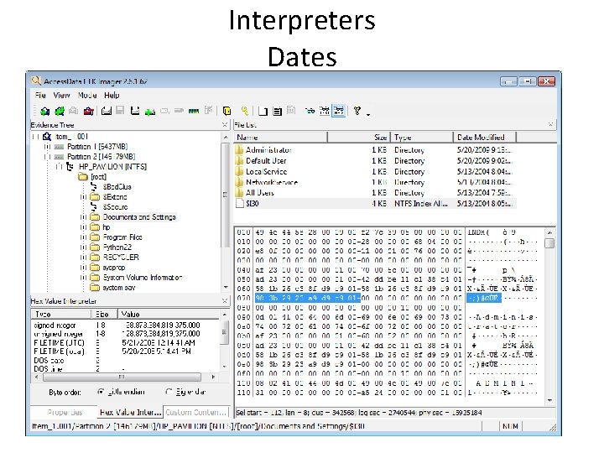The height and width of the screenshot is (453, 604).
Task: Click the yellow Detect EFS Encryption icon
Action: pyautogui.click(x=227, y=111)
